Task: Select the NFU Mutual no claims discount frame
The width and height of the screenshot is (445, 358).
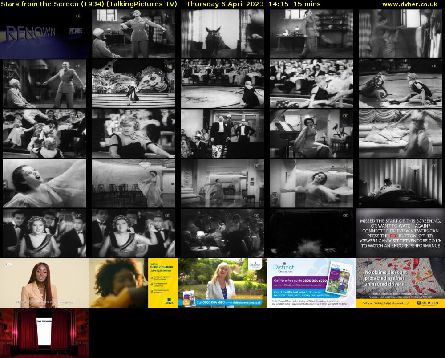Action: pos(400,283)
